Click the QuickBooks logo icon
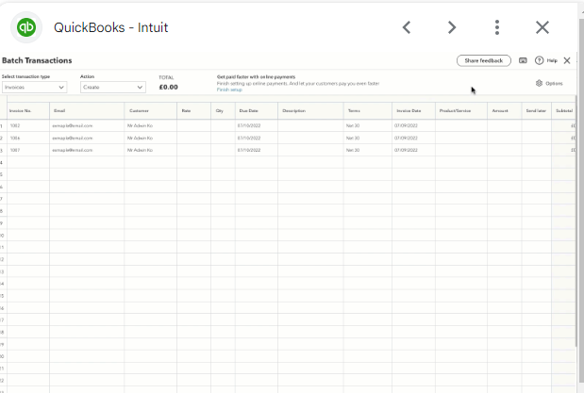584x393 pixels. (26, 27)
